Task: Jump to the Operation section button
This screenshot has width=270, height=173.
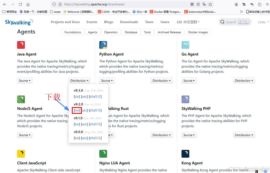Action: point(111,32)
